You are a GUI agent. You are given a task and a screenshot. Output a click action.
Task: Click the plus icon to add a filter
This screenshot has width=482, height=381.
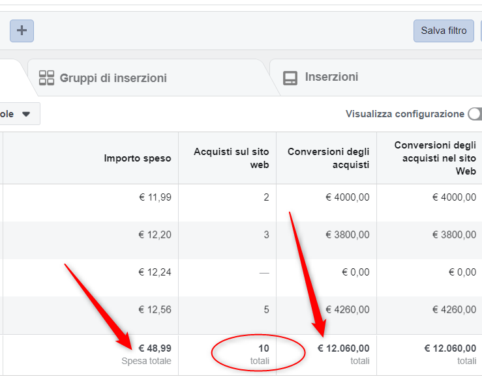point(22,31)
